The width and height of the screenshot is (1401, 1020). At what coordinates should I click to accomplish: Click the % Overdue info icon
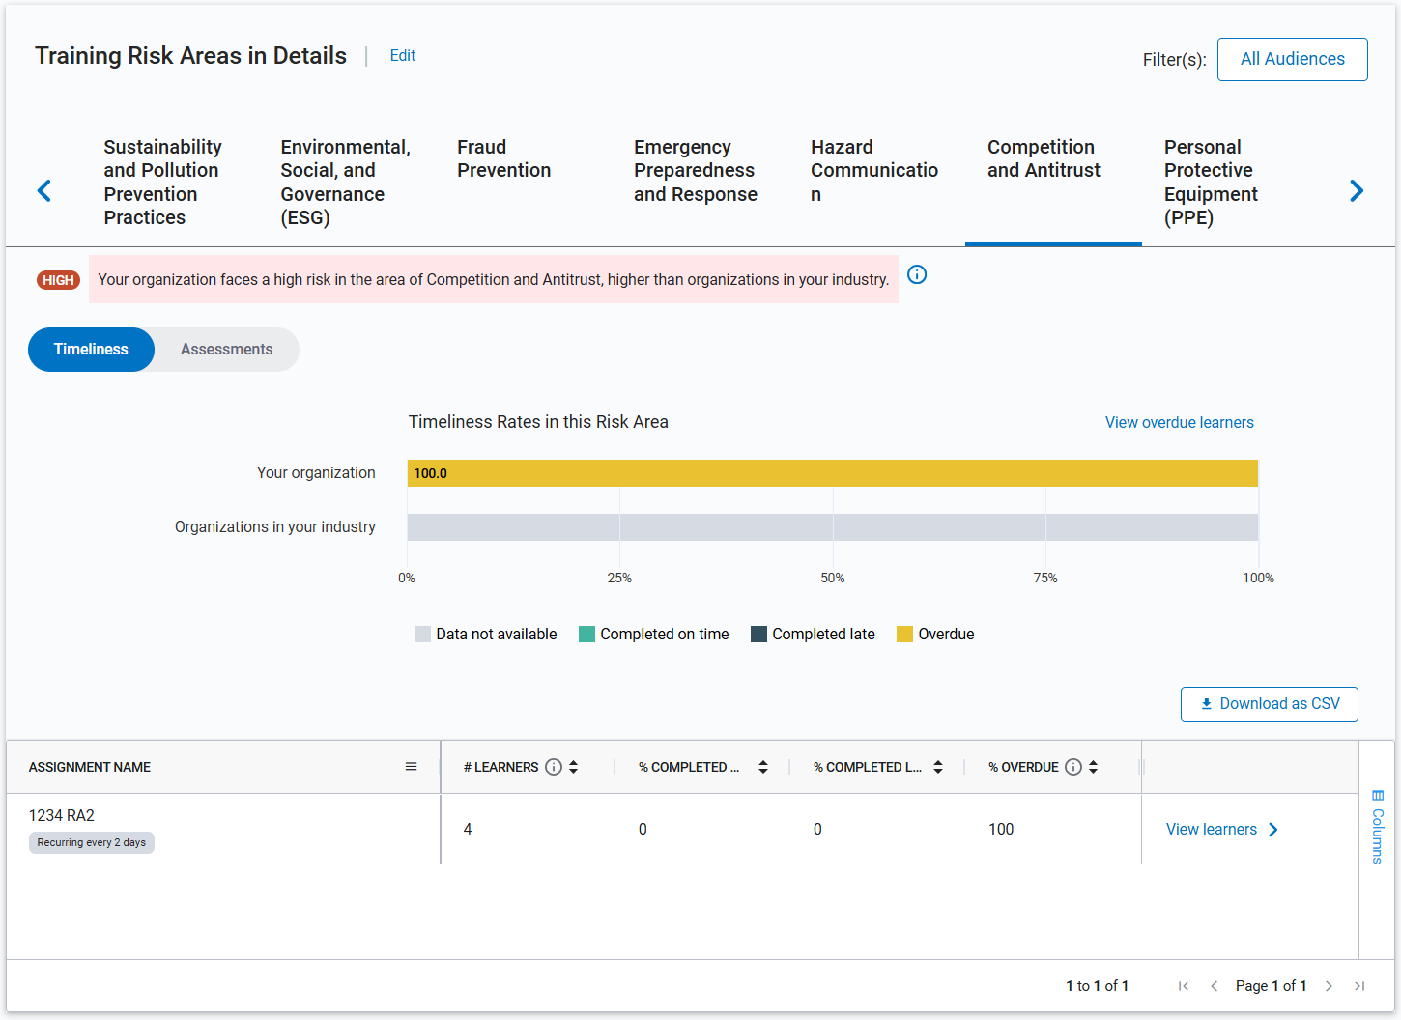tap(1073, 767)
